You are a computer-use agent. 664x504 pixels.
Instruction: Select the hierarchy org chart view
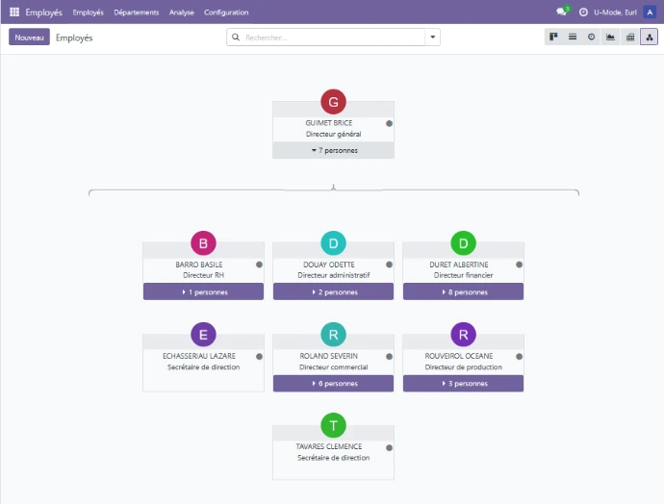(x=649, y=37)
